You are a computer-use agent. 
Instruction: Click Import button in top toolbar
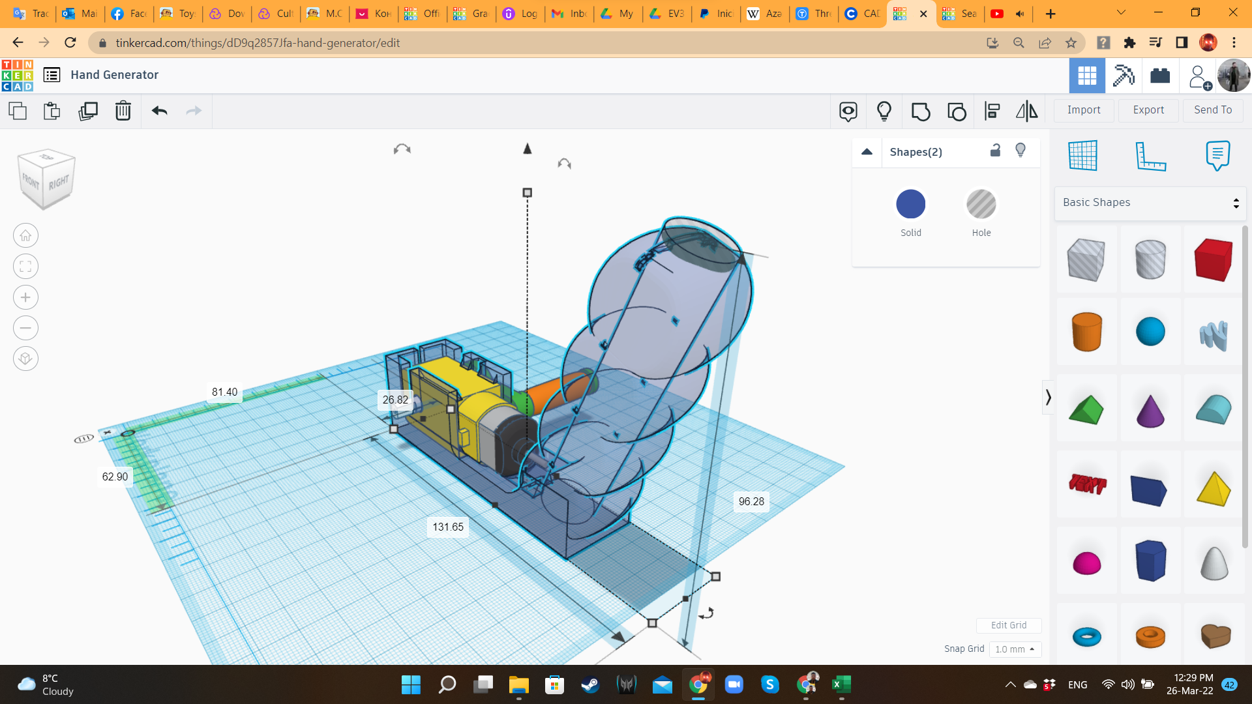pos(1084,110)
